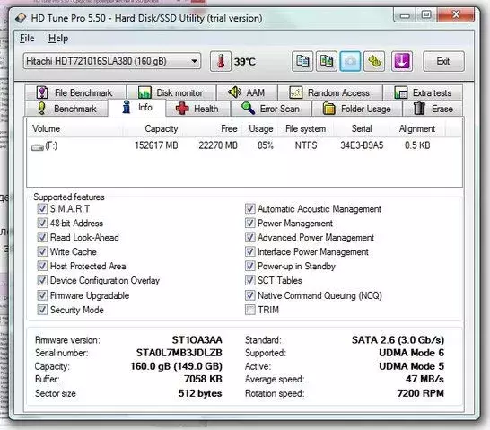Switch to the Disk monitor tab
Screen dimensions: 490x430
pyautogui.click(x=171, y=92)
